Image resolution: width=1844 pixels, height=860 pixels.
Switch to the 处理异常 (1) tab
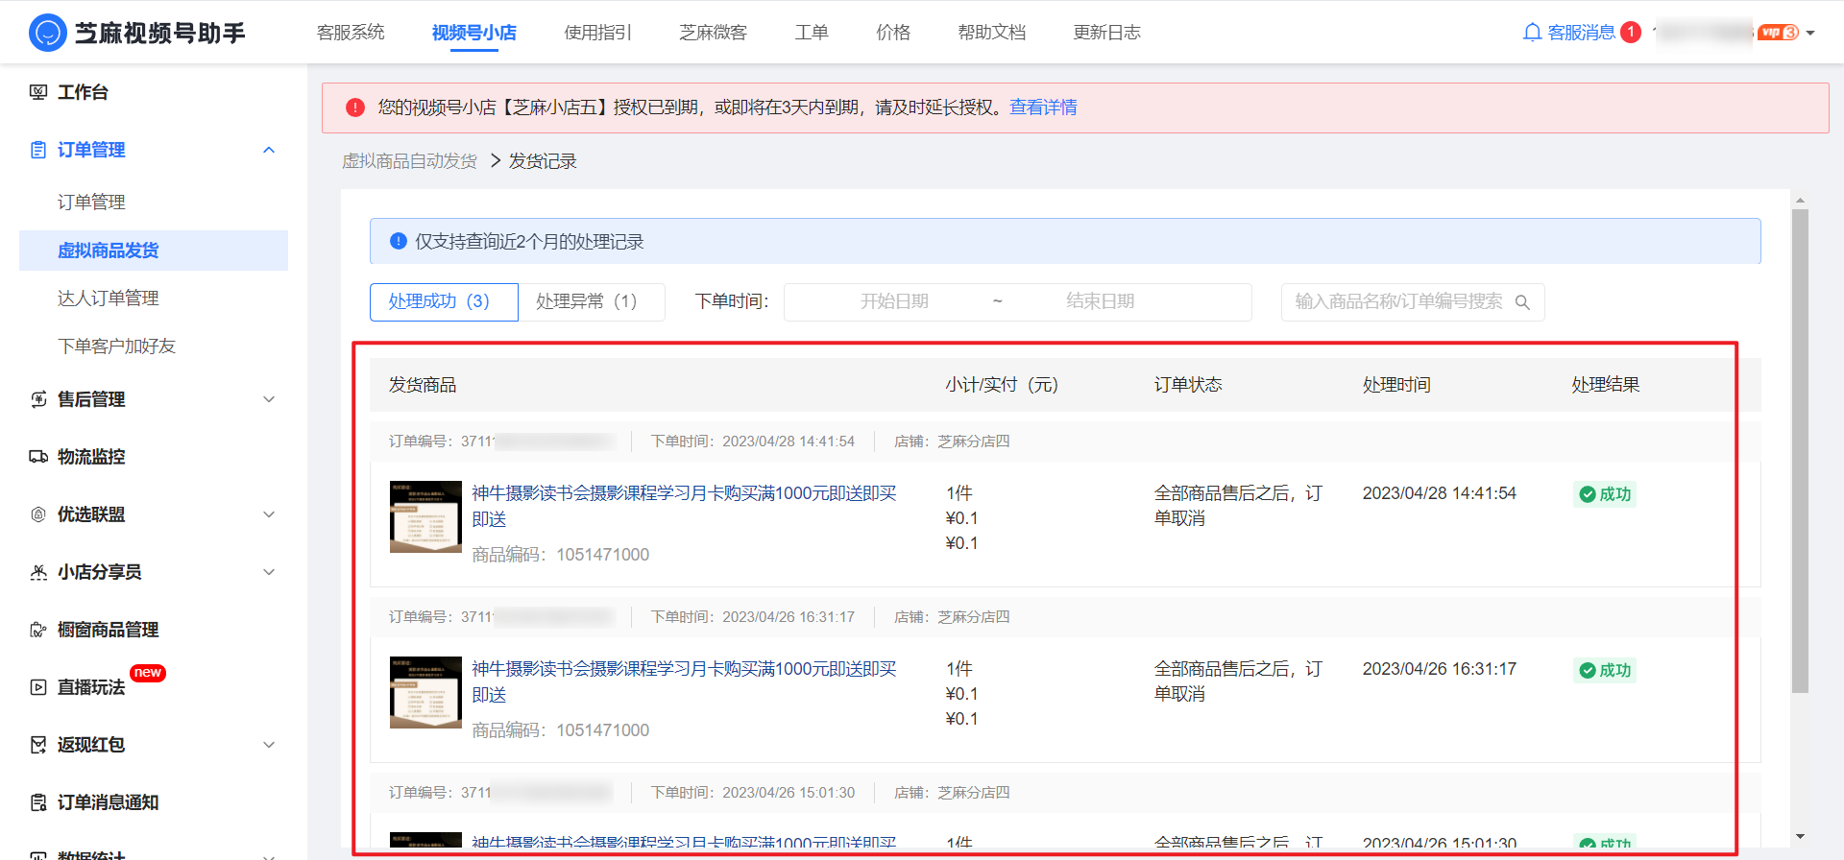(592, 301)
